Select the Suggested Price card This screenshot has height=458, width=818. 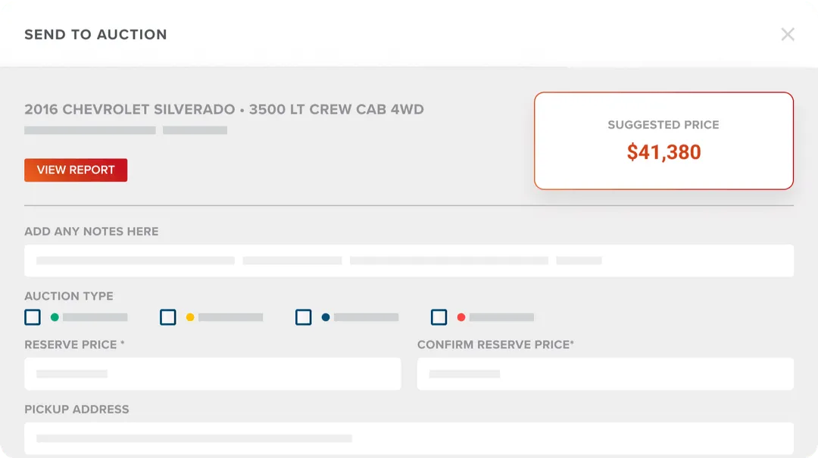click(663, 141)
